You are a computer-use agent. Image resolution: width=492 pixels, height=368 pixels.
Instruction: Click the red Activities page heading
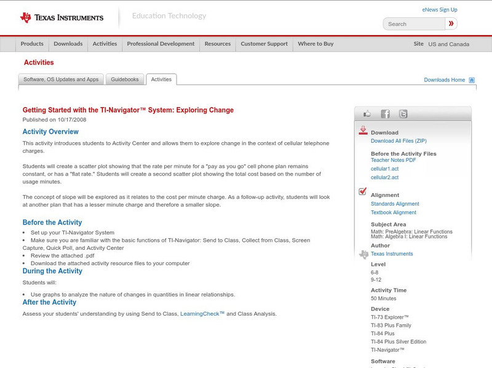coord(39,63)
